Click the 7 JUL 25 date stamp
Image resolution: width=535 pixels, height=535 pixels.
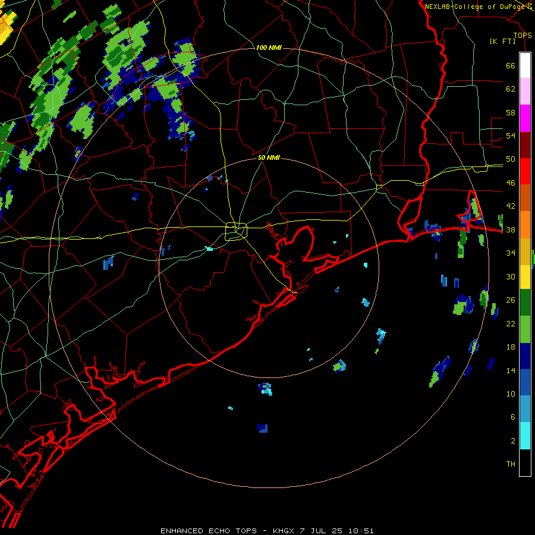321,531
